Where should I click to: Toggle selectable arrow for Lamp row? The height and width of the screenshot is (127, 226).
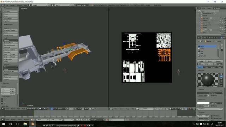[x=222, y=20]
